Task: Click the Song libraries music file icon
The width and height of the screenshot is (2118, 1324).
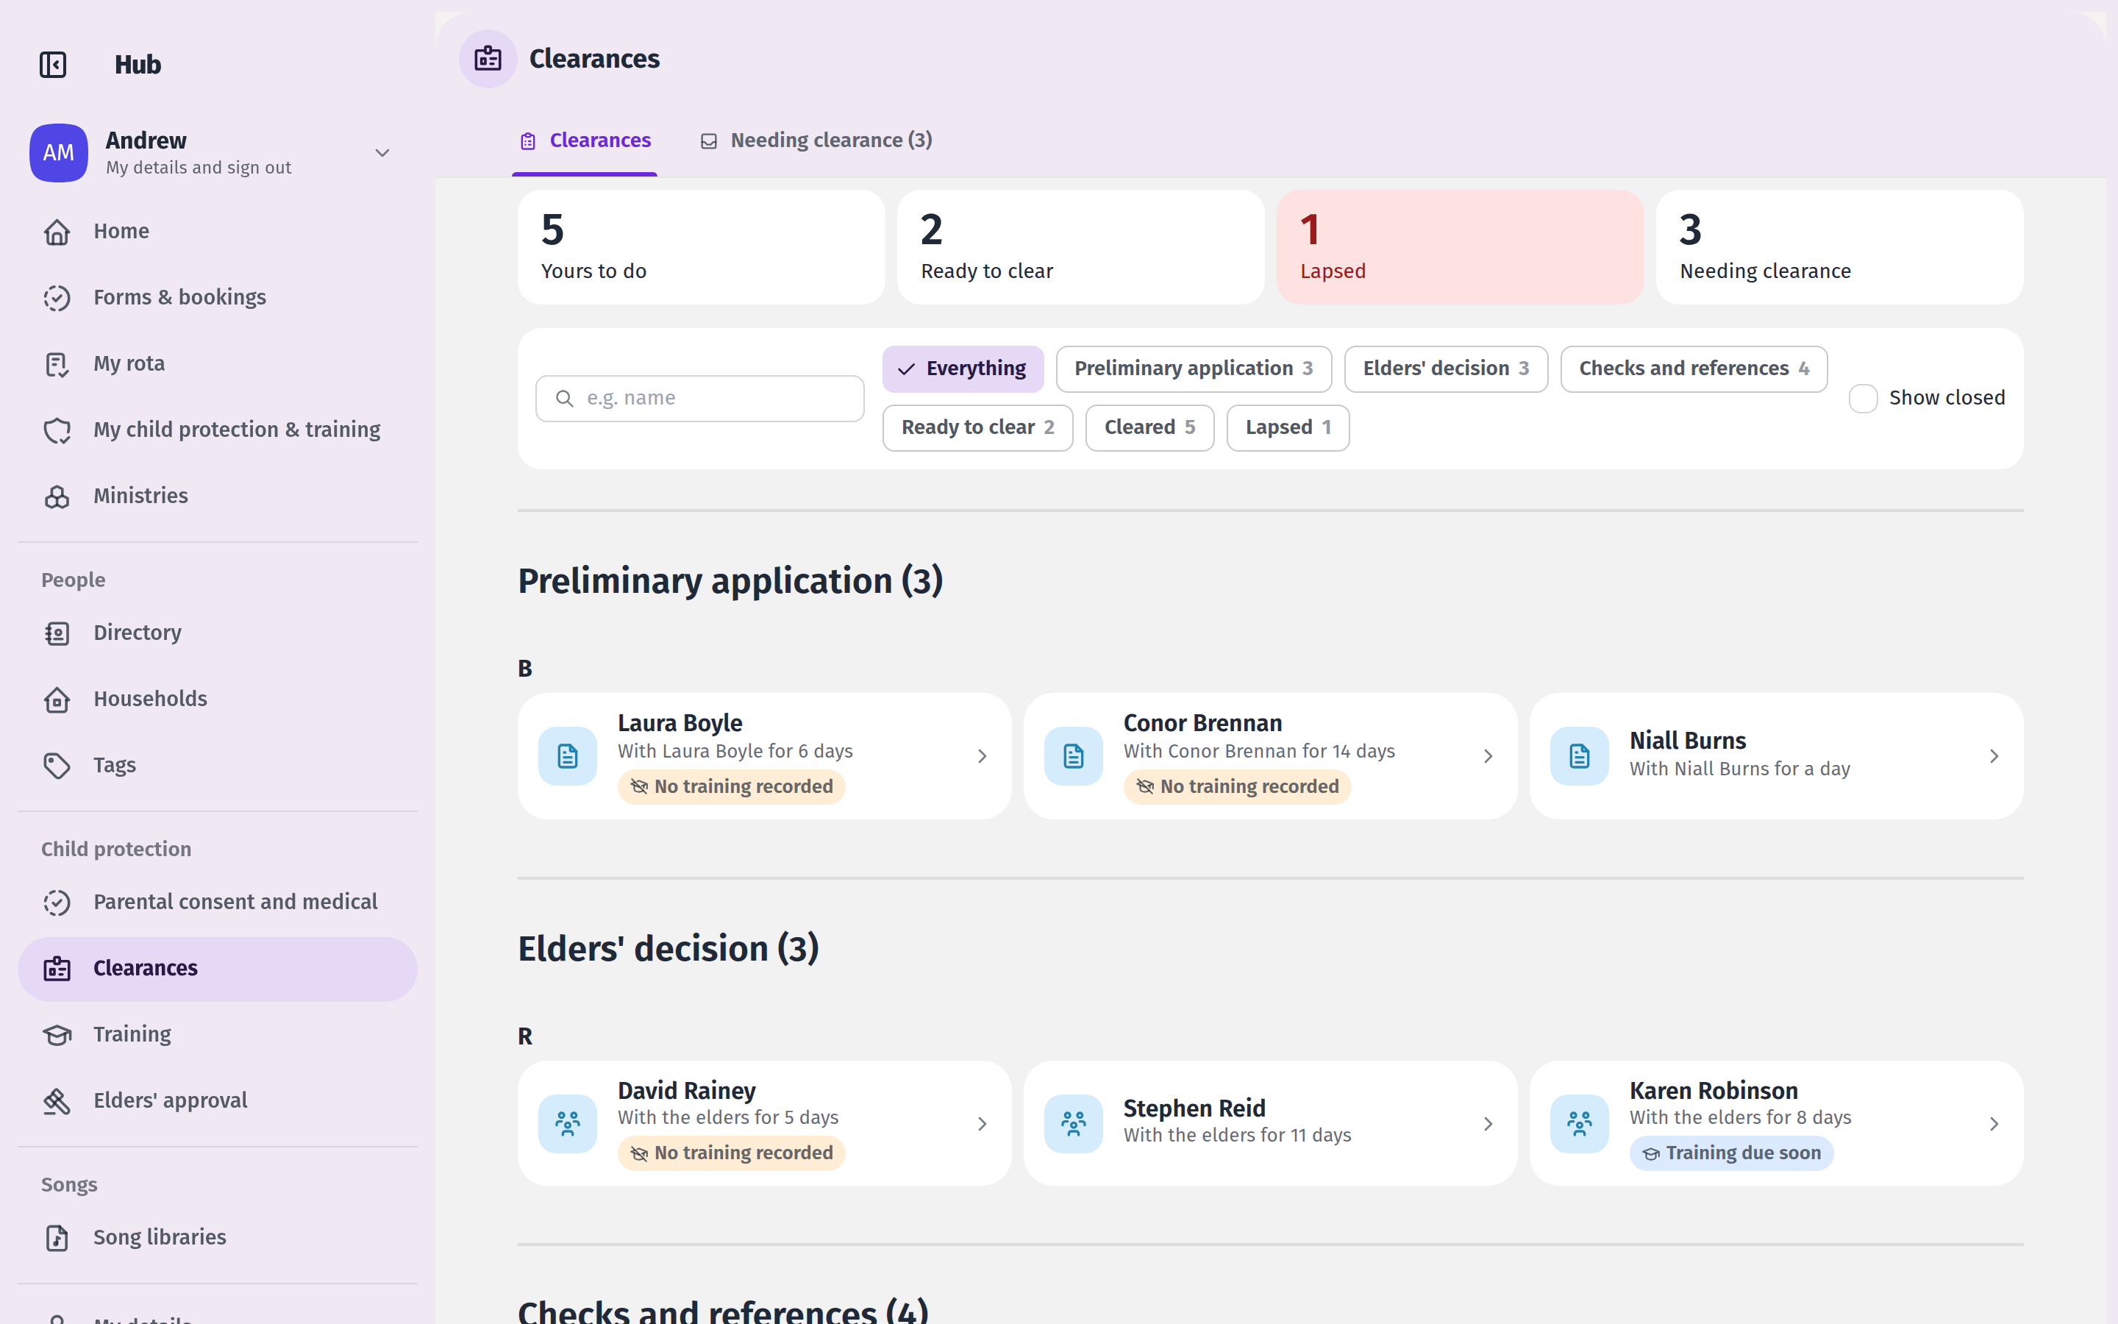Action: pyautogui.click(x=57, y=1237)
